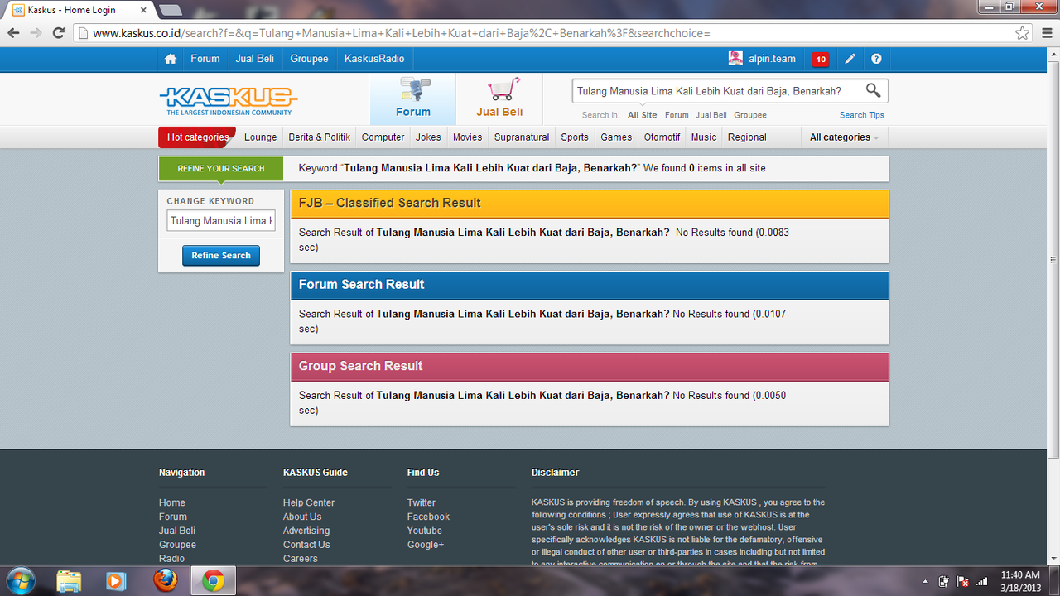Viewport: 1060px width, 596px height.
Task: Open Advertising footer link
Action: pos(306,531)
